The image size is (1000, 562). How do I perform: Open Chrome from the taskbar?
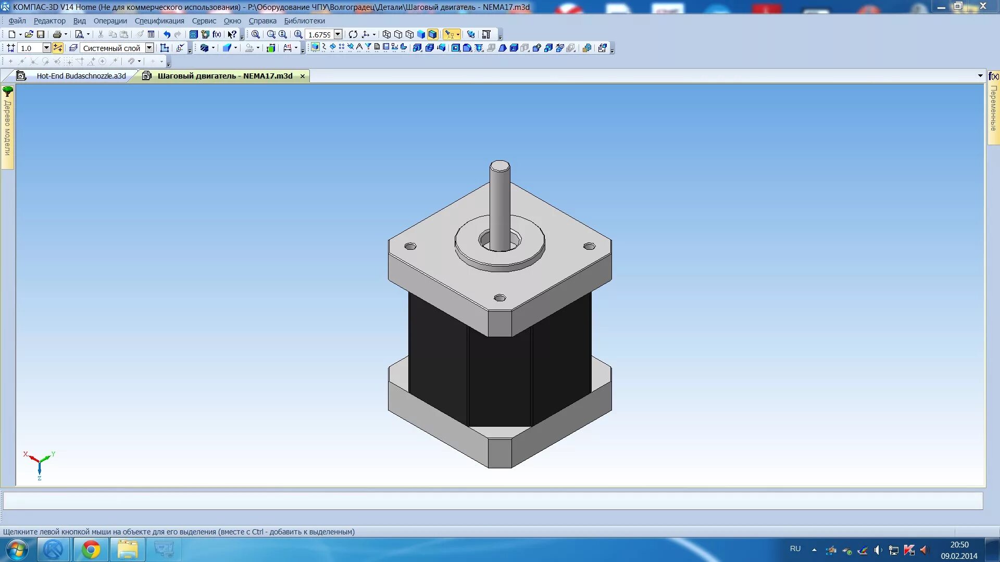91,550
